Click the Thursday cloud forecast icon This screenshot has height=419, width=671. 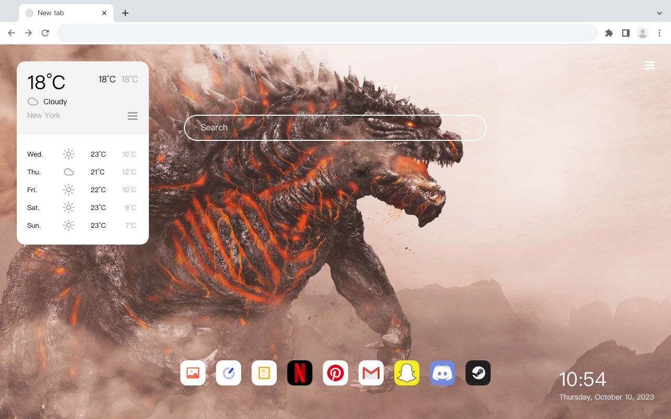(69, 172)
